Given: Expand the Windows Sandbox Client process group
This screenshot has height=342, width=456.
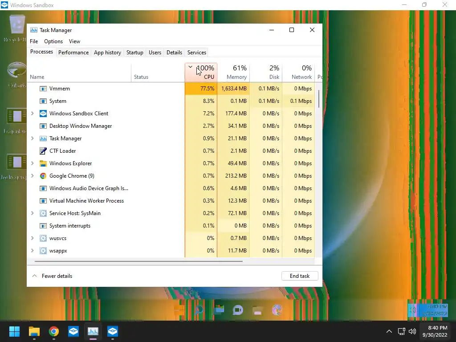Looking at the screenshot, I should [32, 114].
